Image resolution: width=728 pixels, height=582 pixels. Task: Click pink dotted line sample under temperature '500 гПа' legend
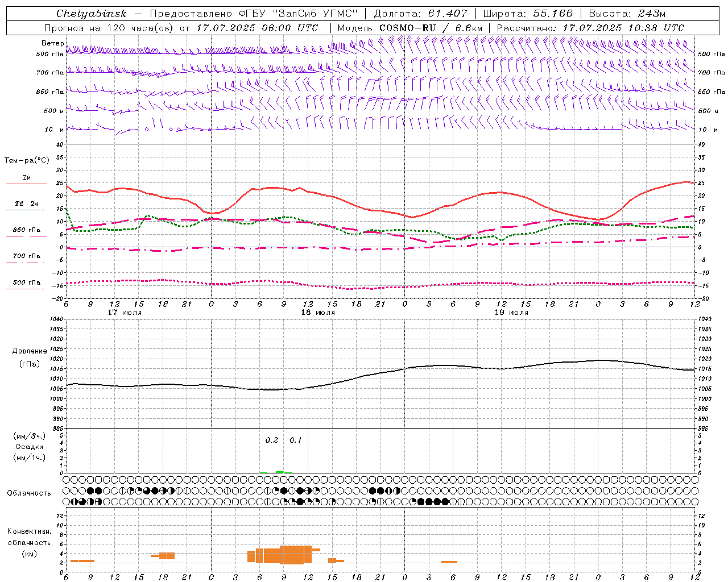[26, 289]
